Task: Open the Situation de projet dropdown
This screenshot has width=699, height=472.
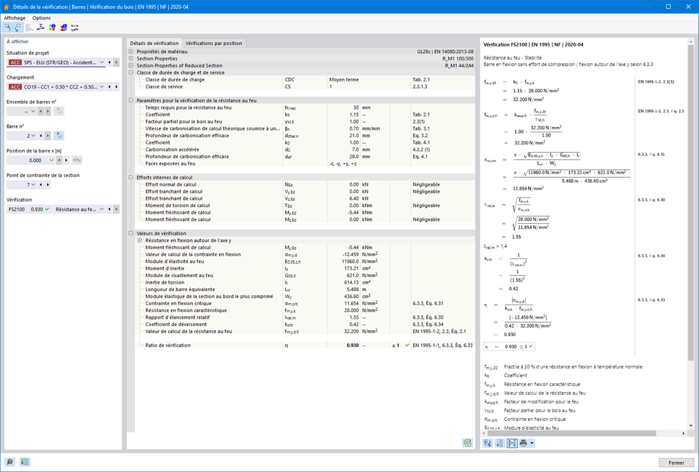Action: [101, 63]
